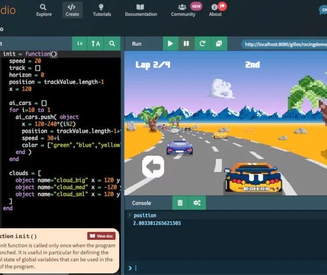
Task: Open the Create section
Action: (72, 10)
